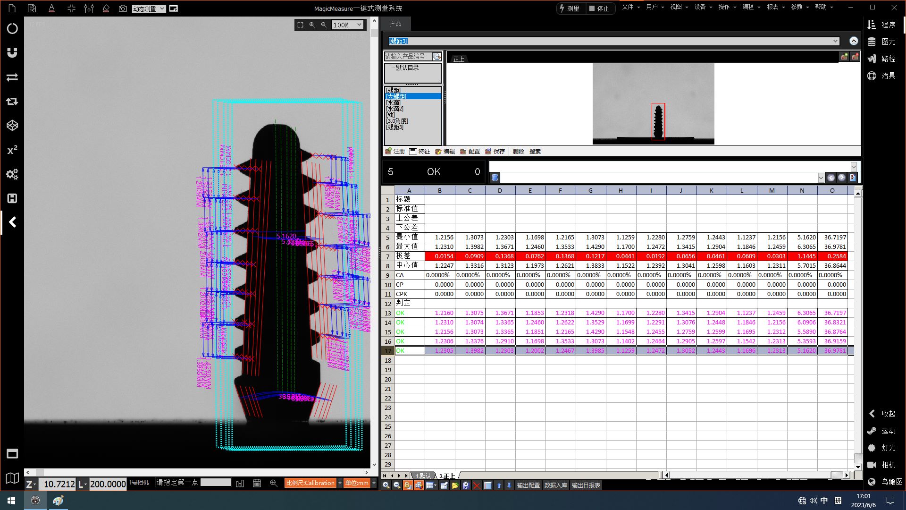Switch to the 产品 tab
Screen dimensions: 906x510
pyautogui.click(x=395, y=24)
